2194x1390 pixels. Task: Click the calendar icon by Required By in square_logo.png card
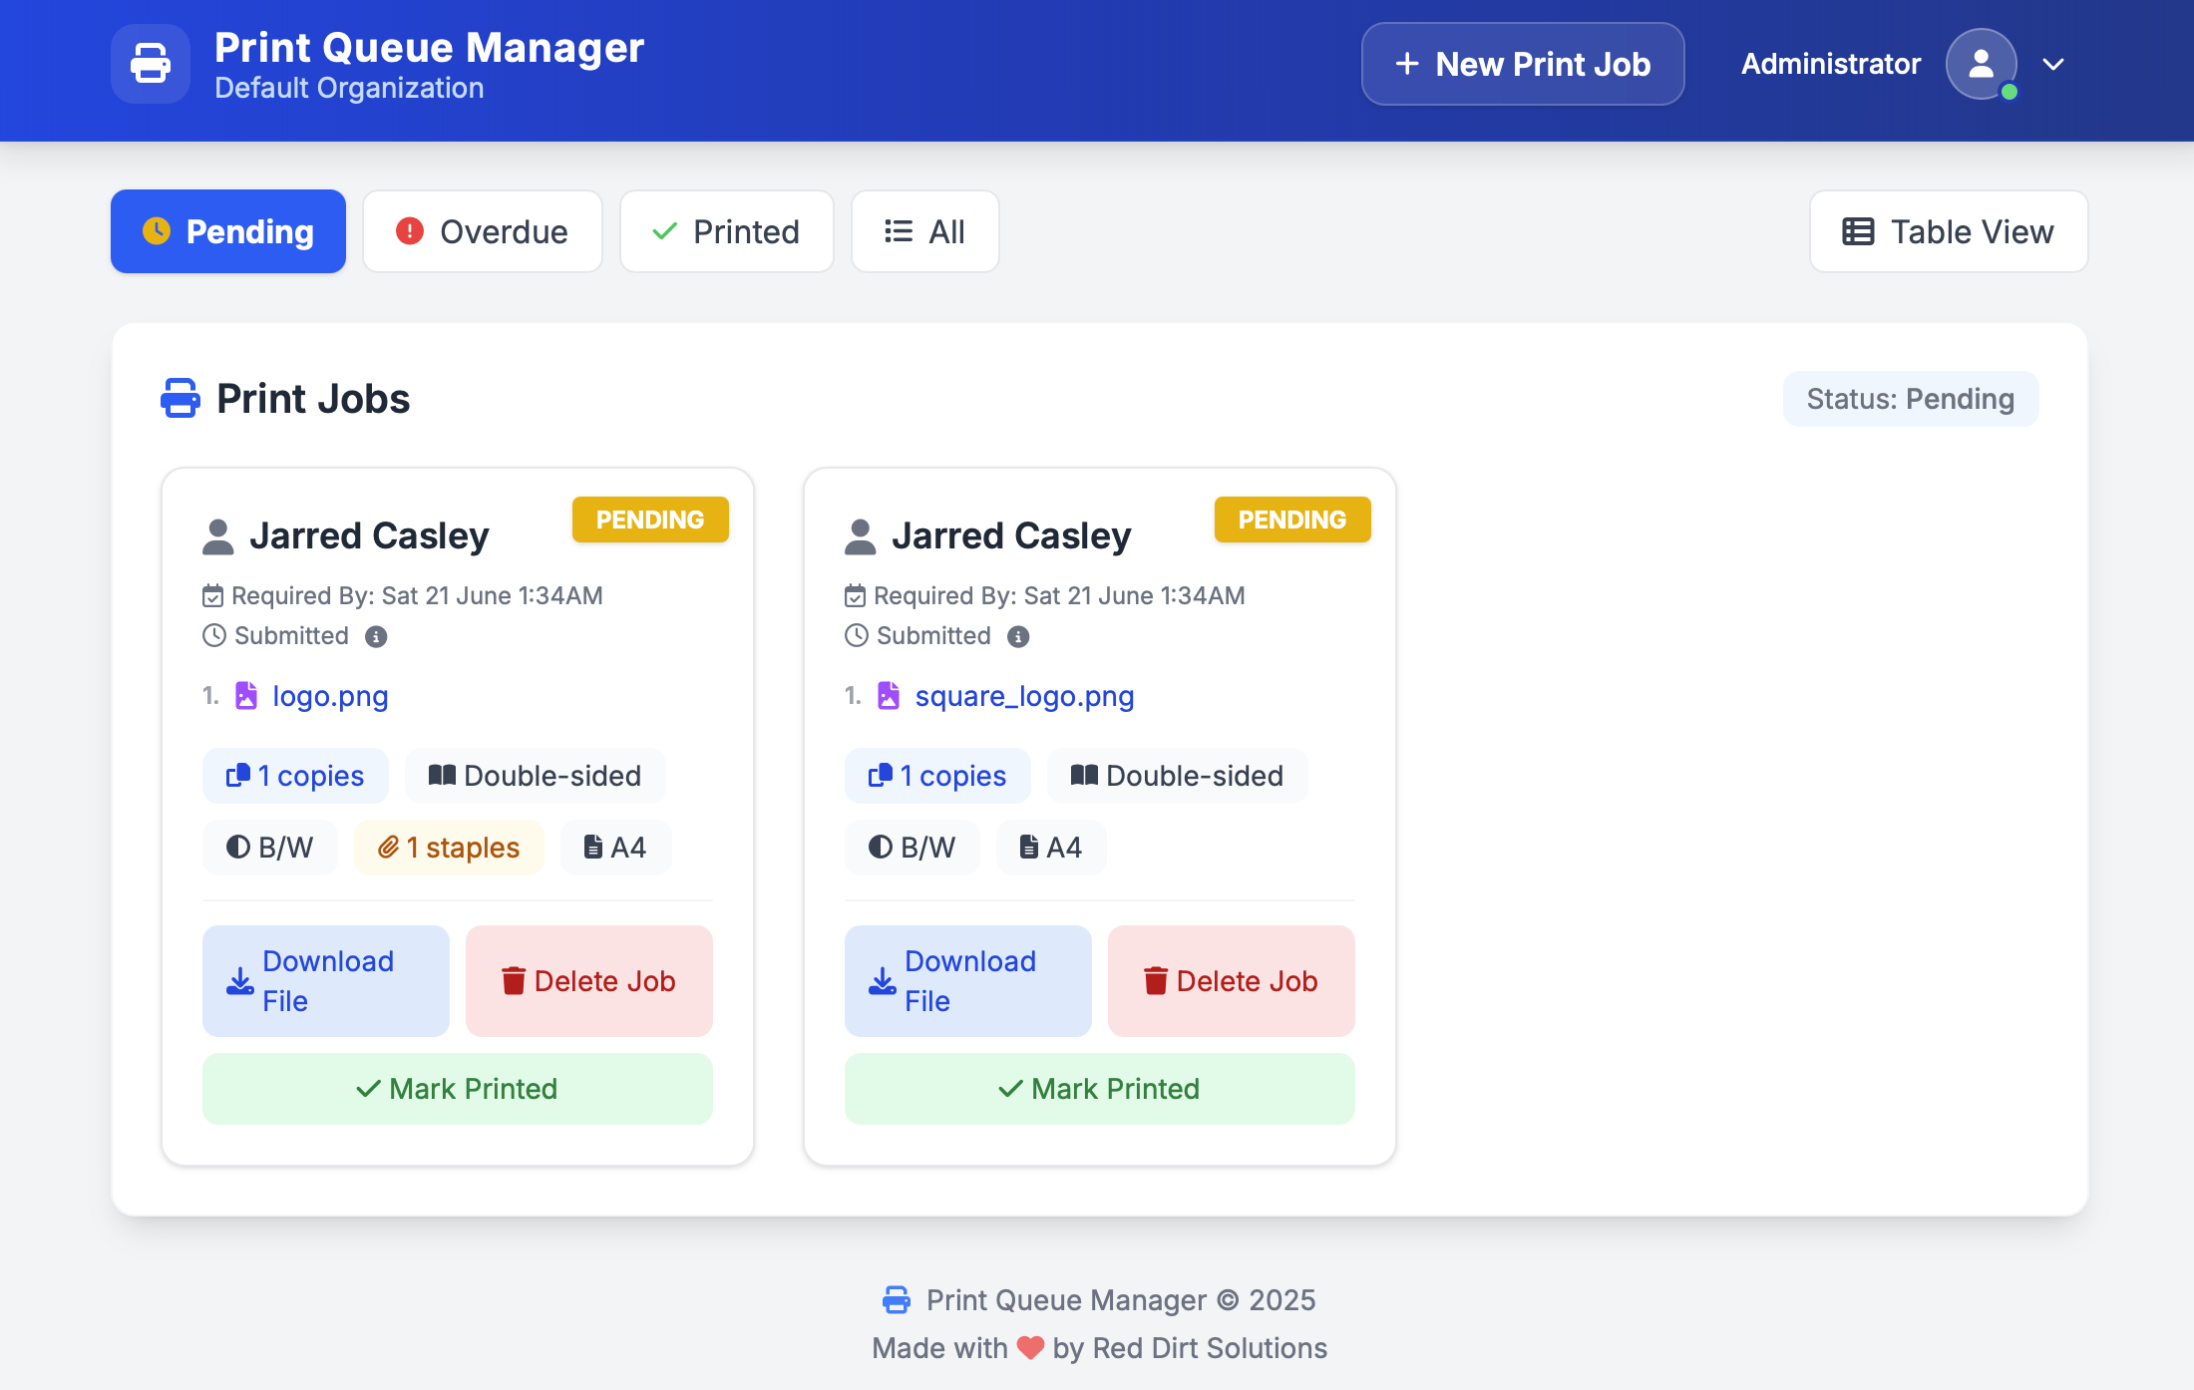(855, 596)
